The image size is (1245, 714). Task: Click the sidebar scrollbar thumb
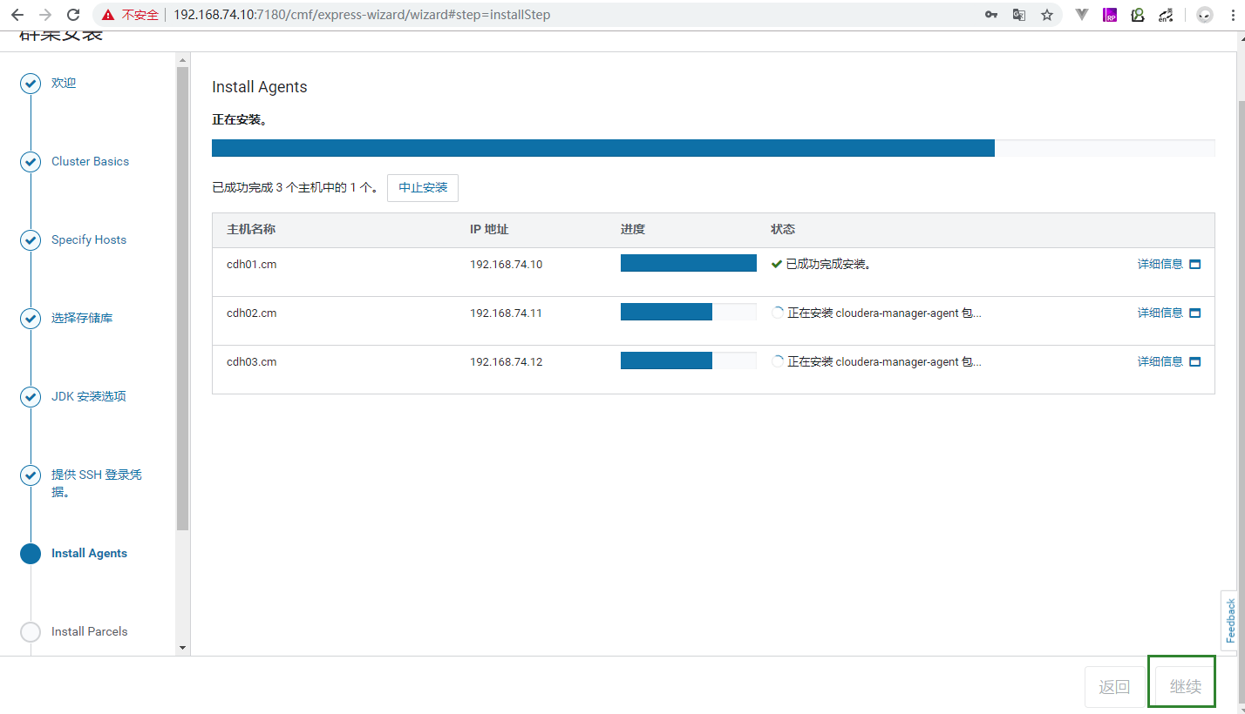point(182,299)
